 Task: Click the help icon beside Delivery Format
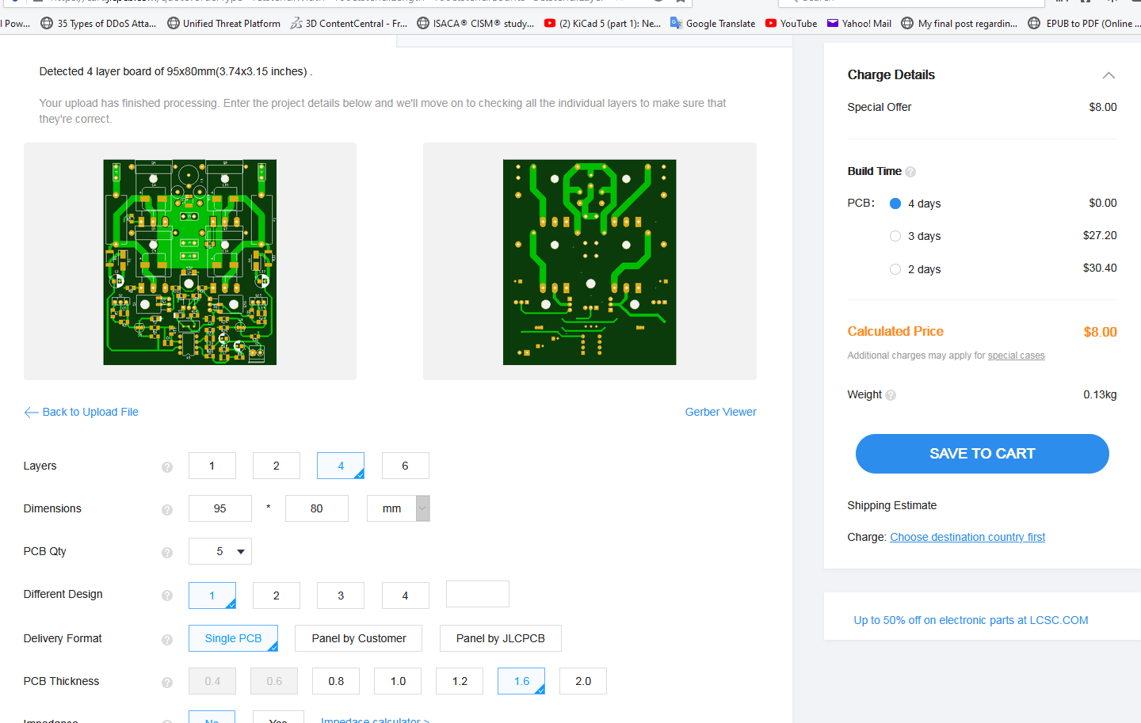[167, 640]
